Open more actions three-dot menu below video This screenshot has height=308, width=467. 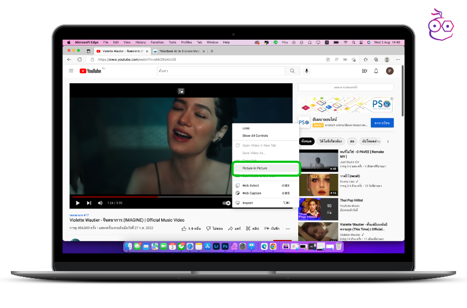pyautogui.click(x=287, y=229)
